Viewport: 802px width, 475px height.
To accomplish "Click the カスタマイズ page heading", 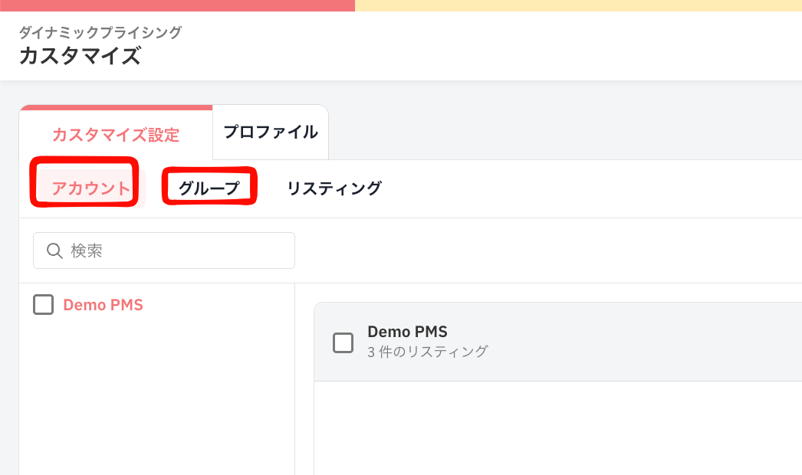I will pos(80,56).
